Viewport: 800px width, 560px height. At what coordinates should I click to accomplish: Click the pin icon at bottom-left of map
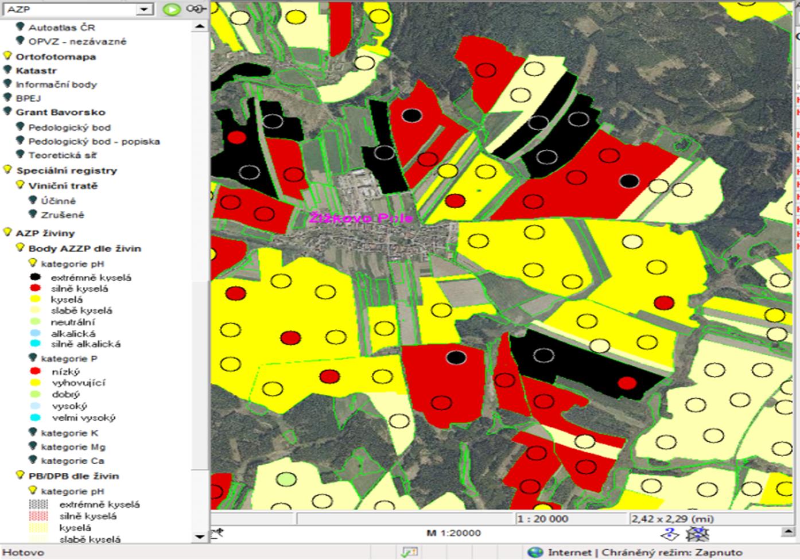point(218,534)
